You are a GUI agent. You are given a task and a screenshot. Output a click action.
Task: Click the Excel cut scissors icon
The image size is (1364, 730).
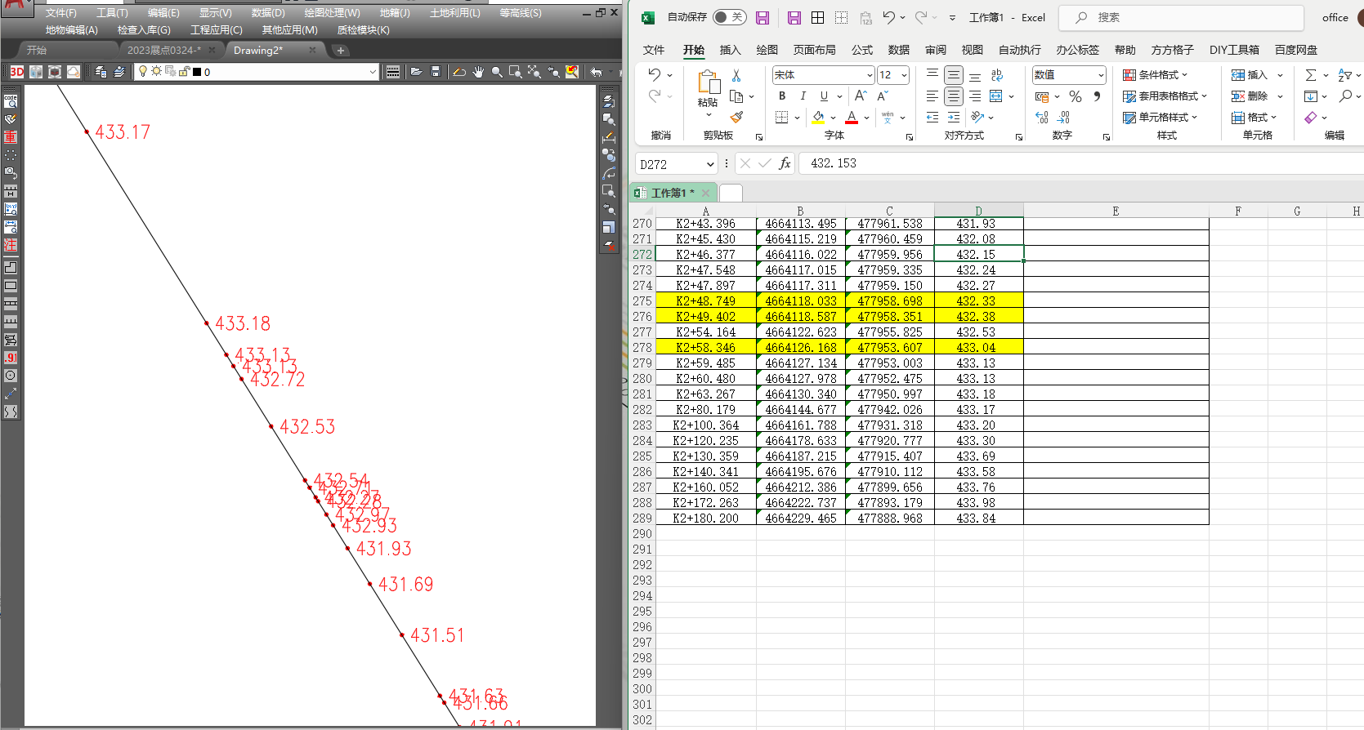736,75
